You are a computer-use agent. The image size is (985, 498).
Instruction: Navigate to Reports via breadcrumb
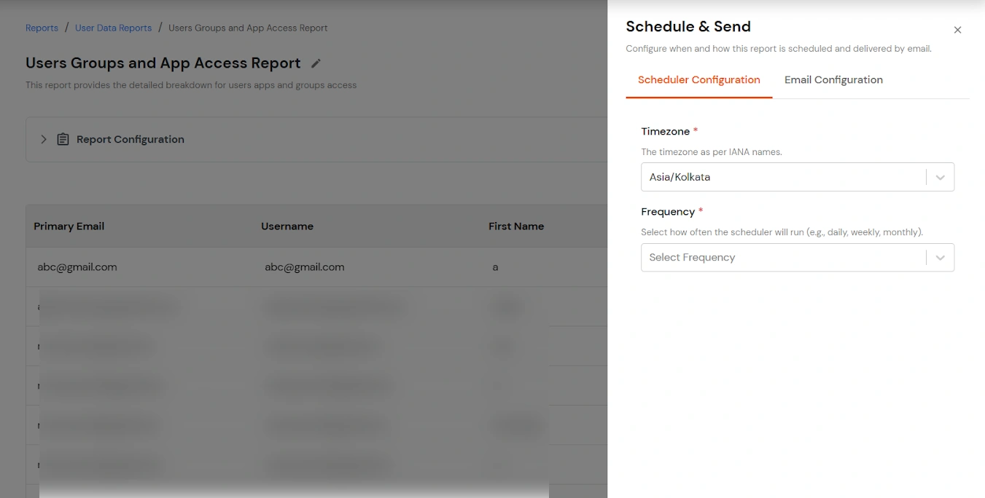[x=42, y=28]
